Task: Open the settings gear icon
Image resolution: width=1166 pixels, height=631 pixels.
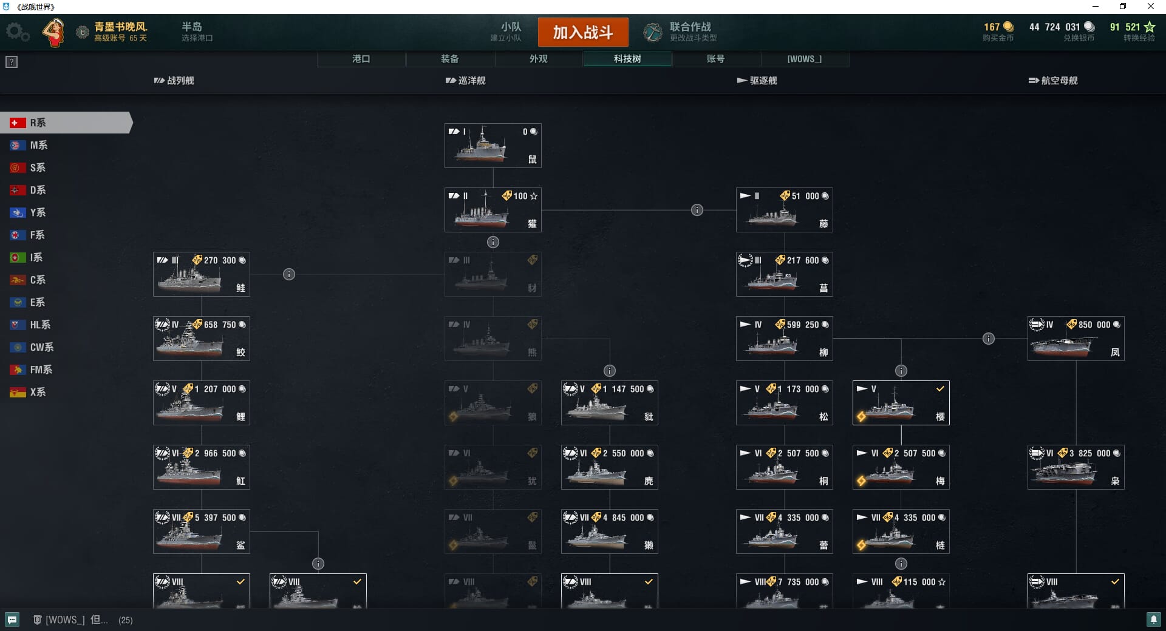Action: (x=17, y=32)
